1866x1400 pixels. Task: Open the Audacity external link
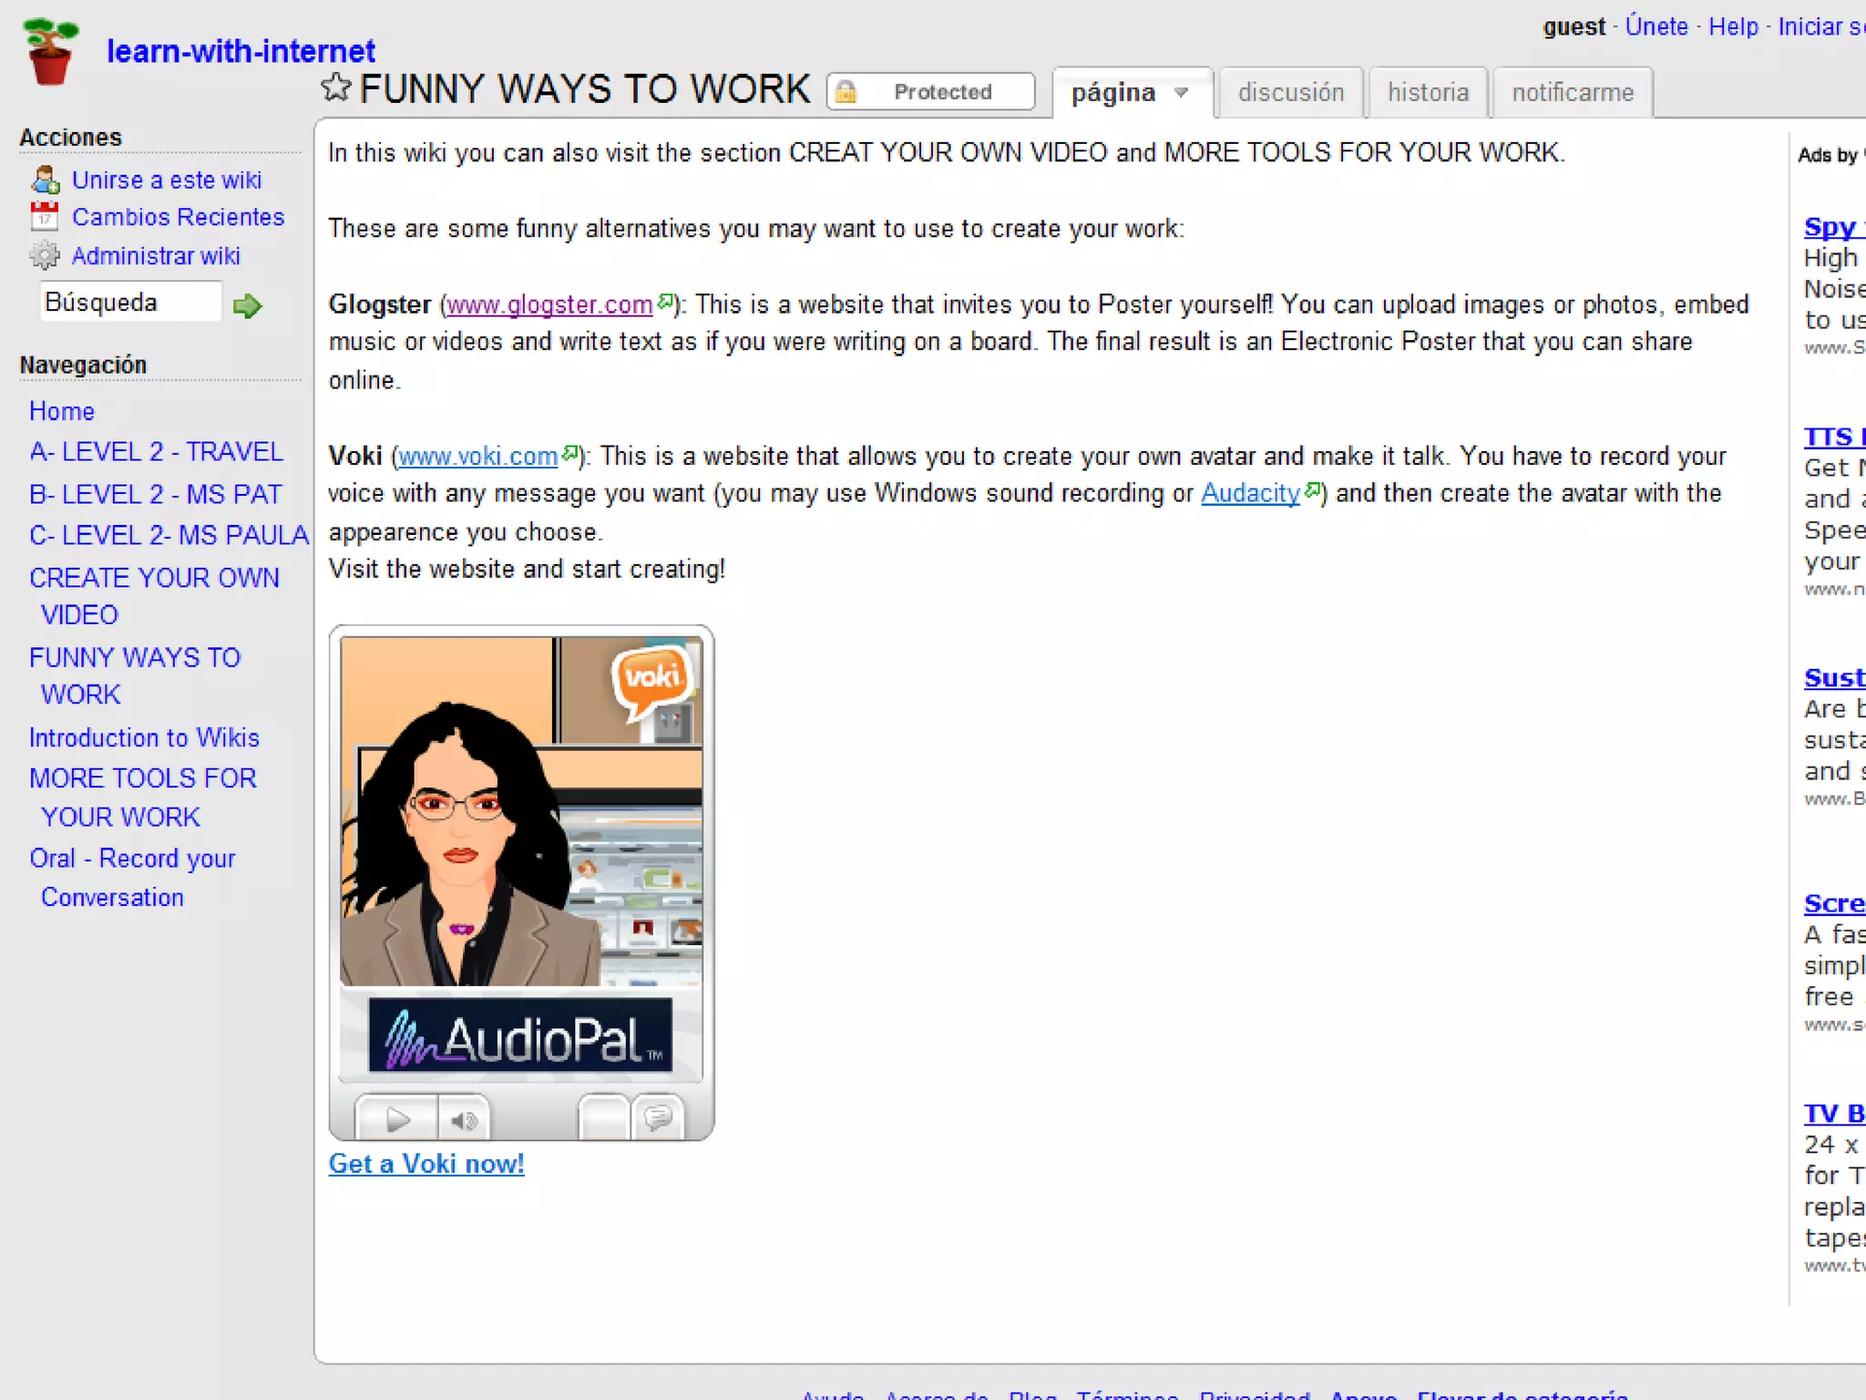tap(1250, 493)
